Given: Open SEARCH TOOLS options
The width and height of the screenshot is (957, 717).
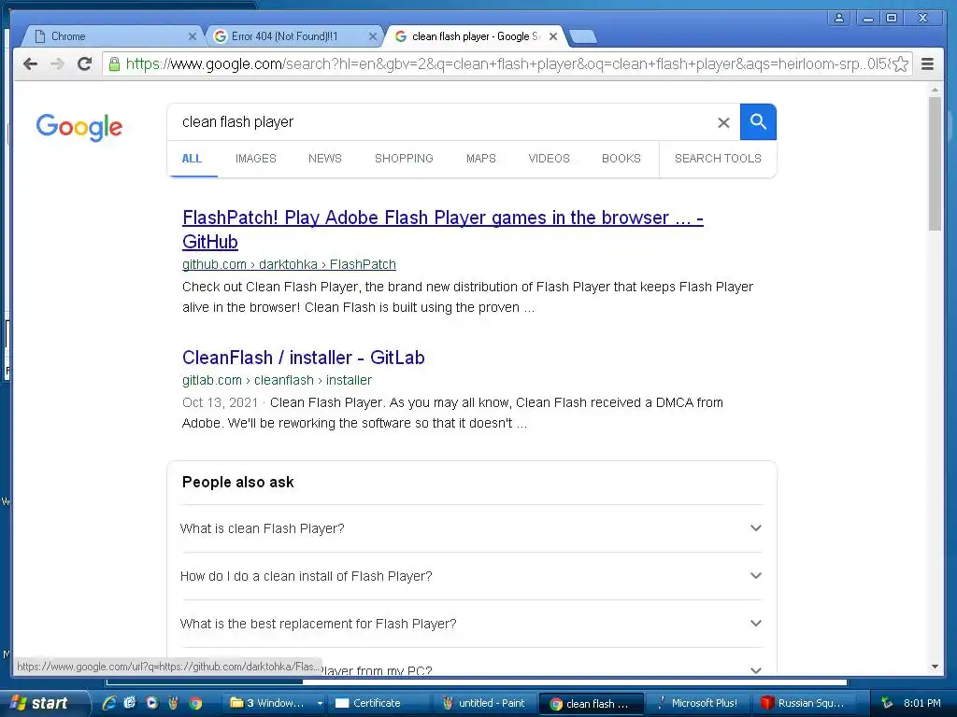Looking at the screenshot, I should 718,159.
